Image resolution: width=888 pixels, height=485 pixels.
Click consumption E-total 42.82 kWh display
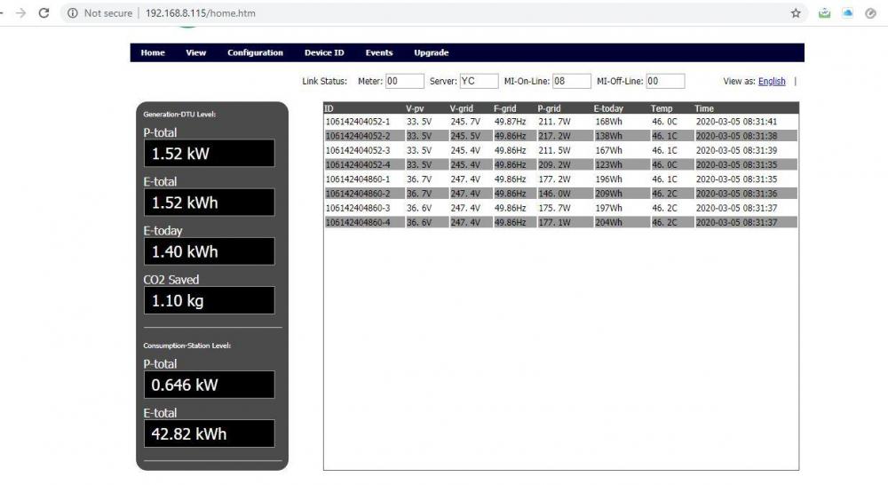[209, 433]
